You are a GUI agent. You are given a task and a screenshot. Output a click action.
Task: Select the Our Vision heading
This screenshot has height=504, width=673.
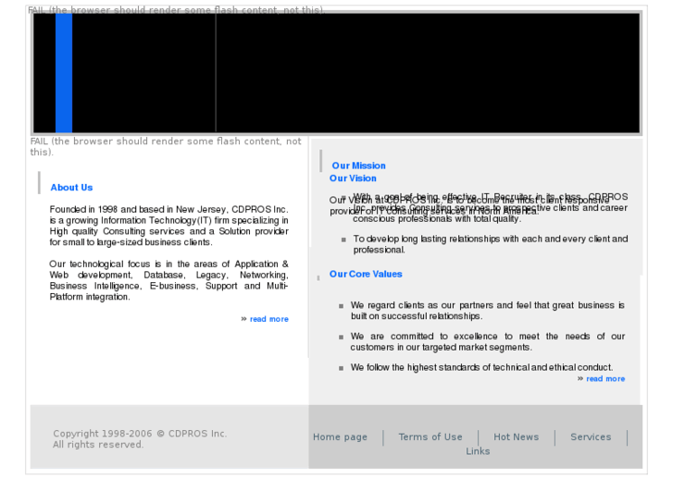click(x=353, y=178)
